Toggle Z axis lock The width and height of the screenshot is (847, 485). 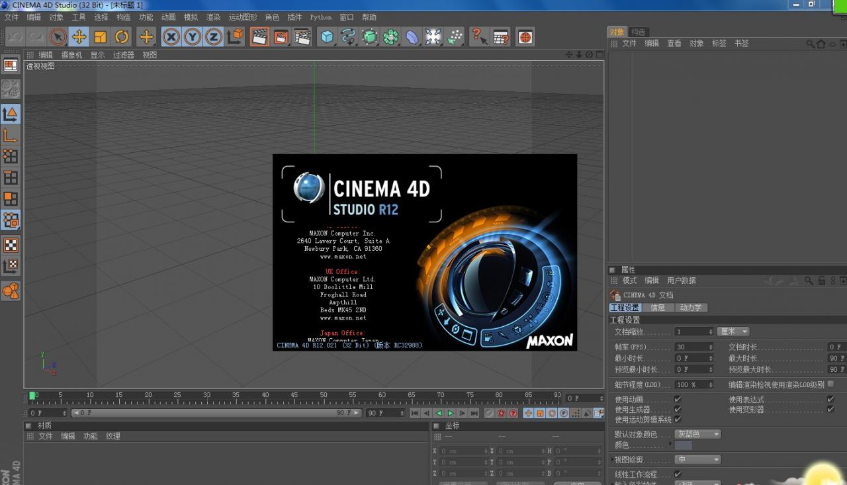pos(214,37)
